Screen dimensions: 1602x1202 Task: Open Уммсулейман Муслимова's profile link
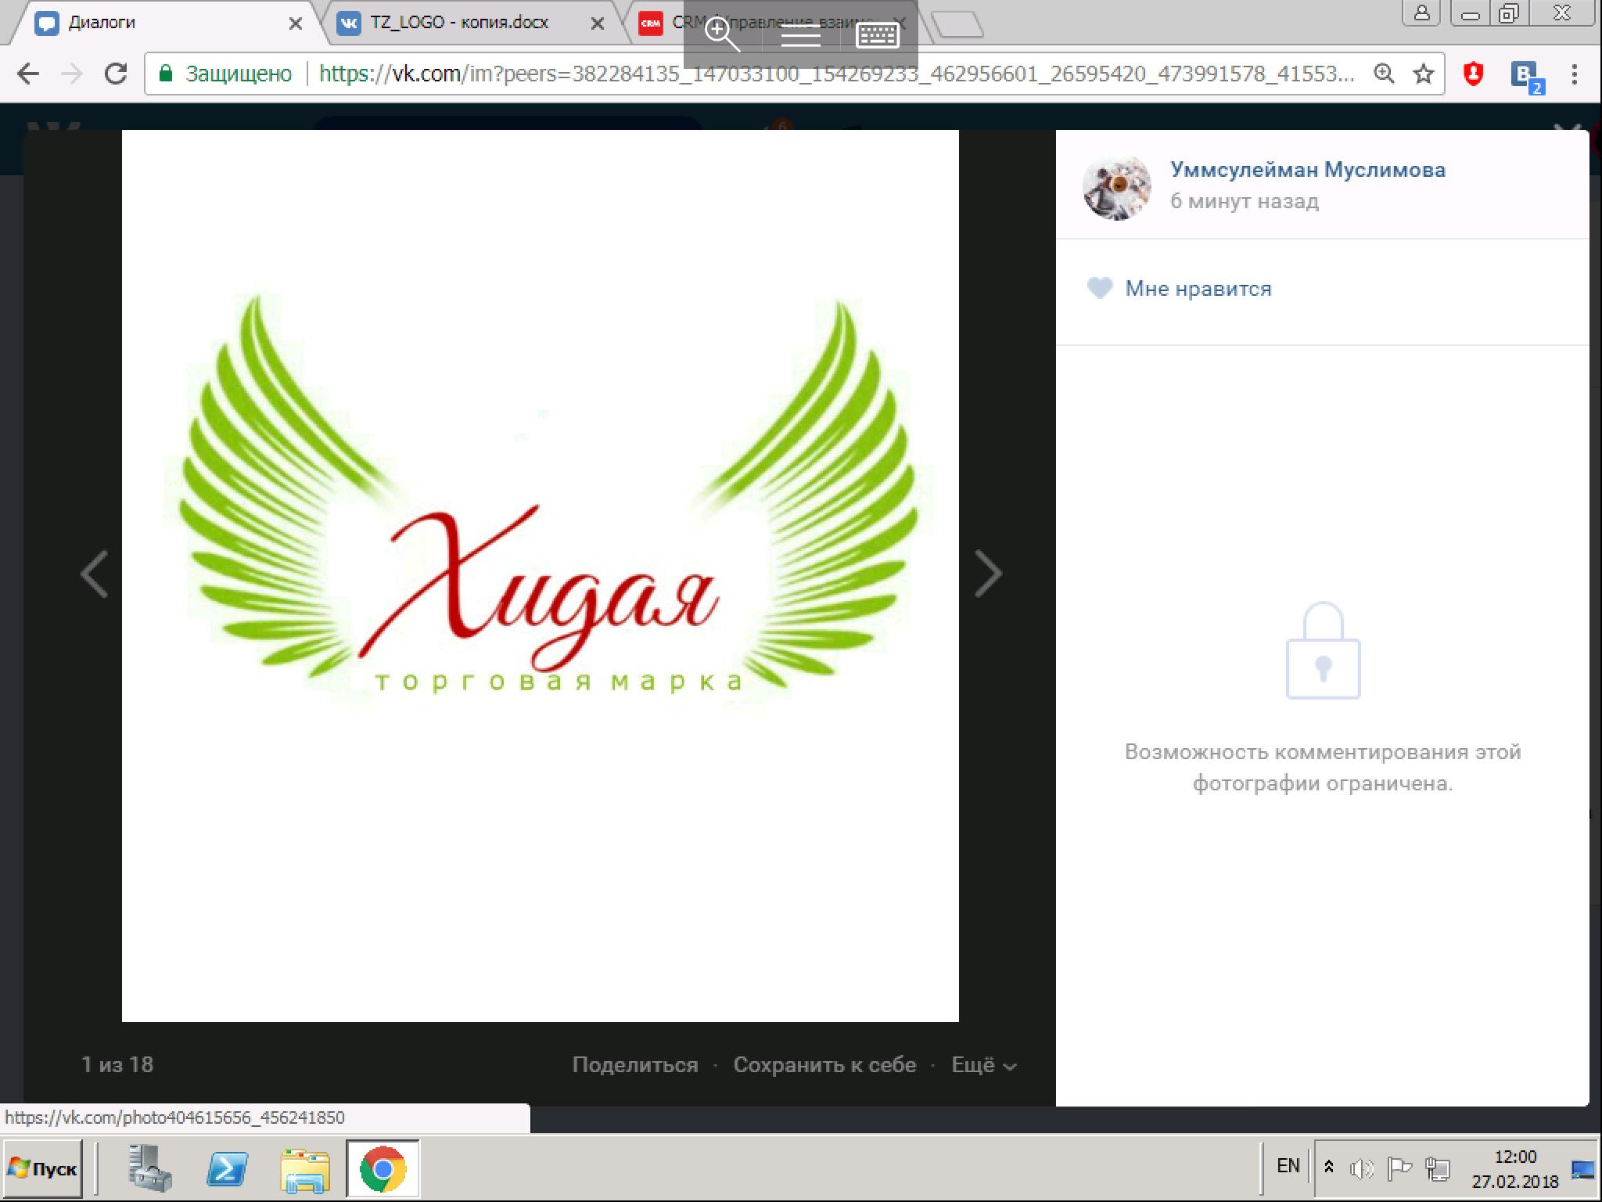tap(1307, 170)
